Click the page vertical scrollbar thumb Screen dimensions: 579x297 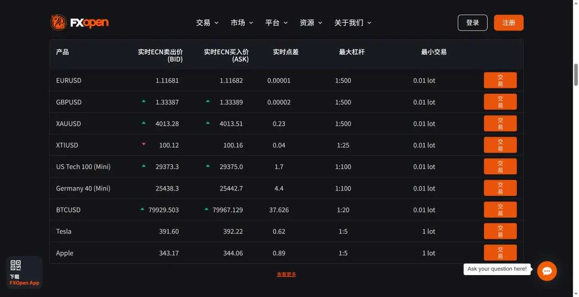[576, 74]
